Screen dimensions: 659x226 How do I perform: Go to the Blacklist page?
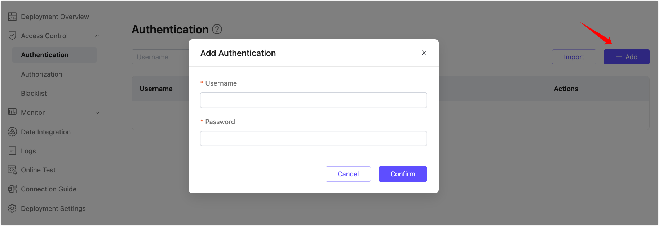click(x=34, y=93)
